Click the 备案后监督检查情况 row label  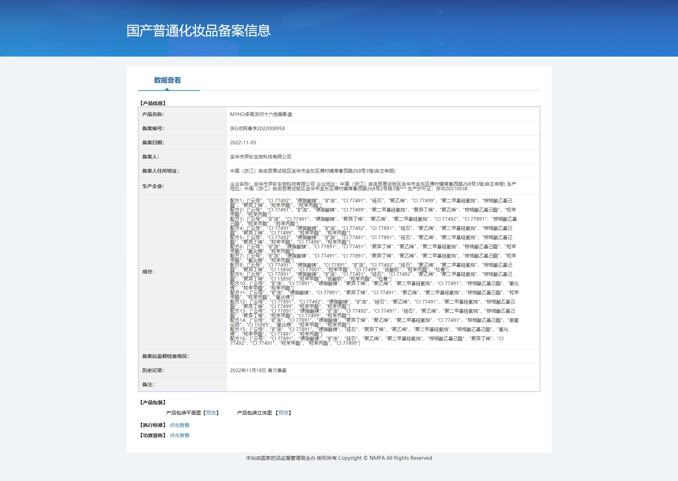(165, 356)
